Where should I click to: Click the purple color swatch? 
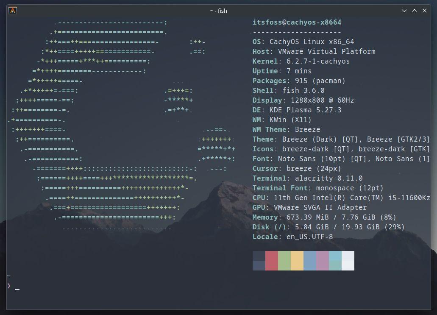tap(322, 260)
